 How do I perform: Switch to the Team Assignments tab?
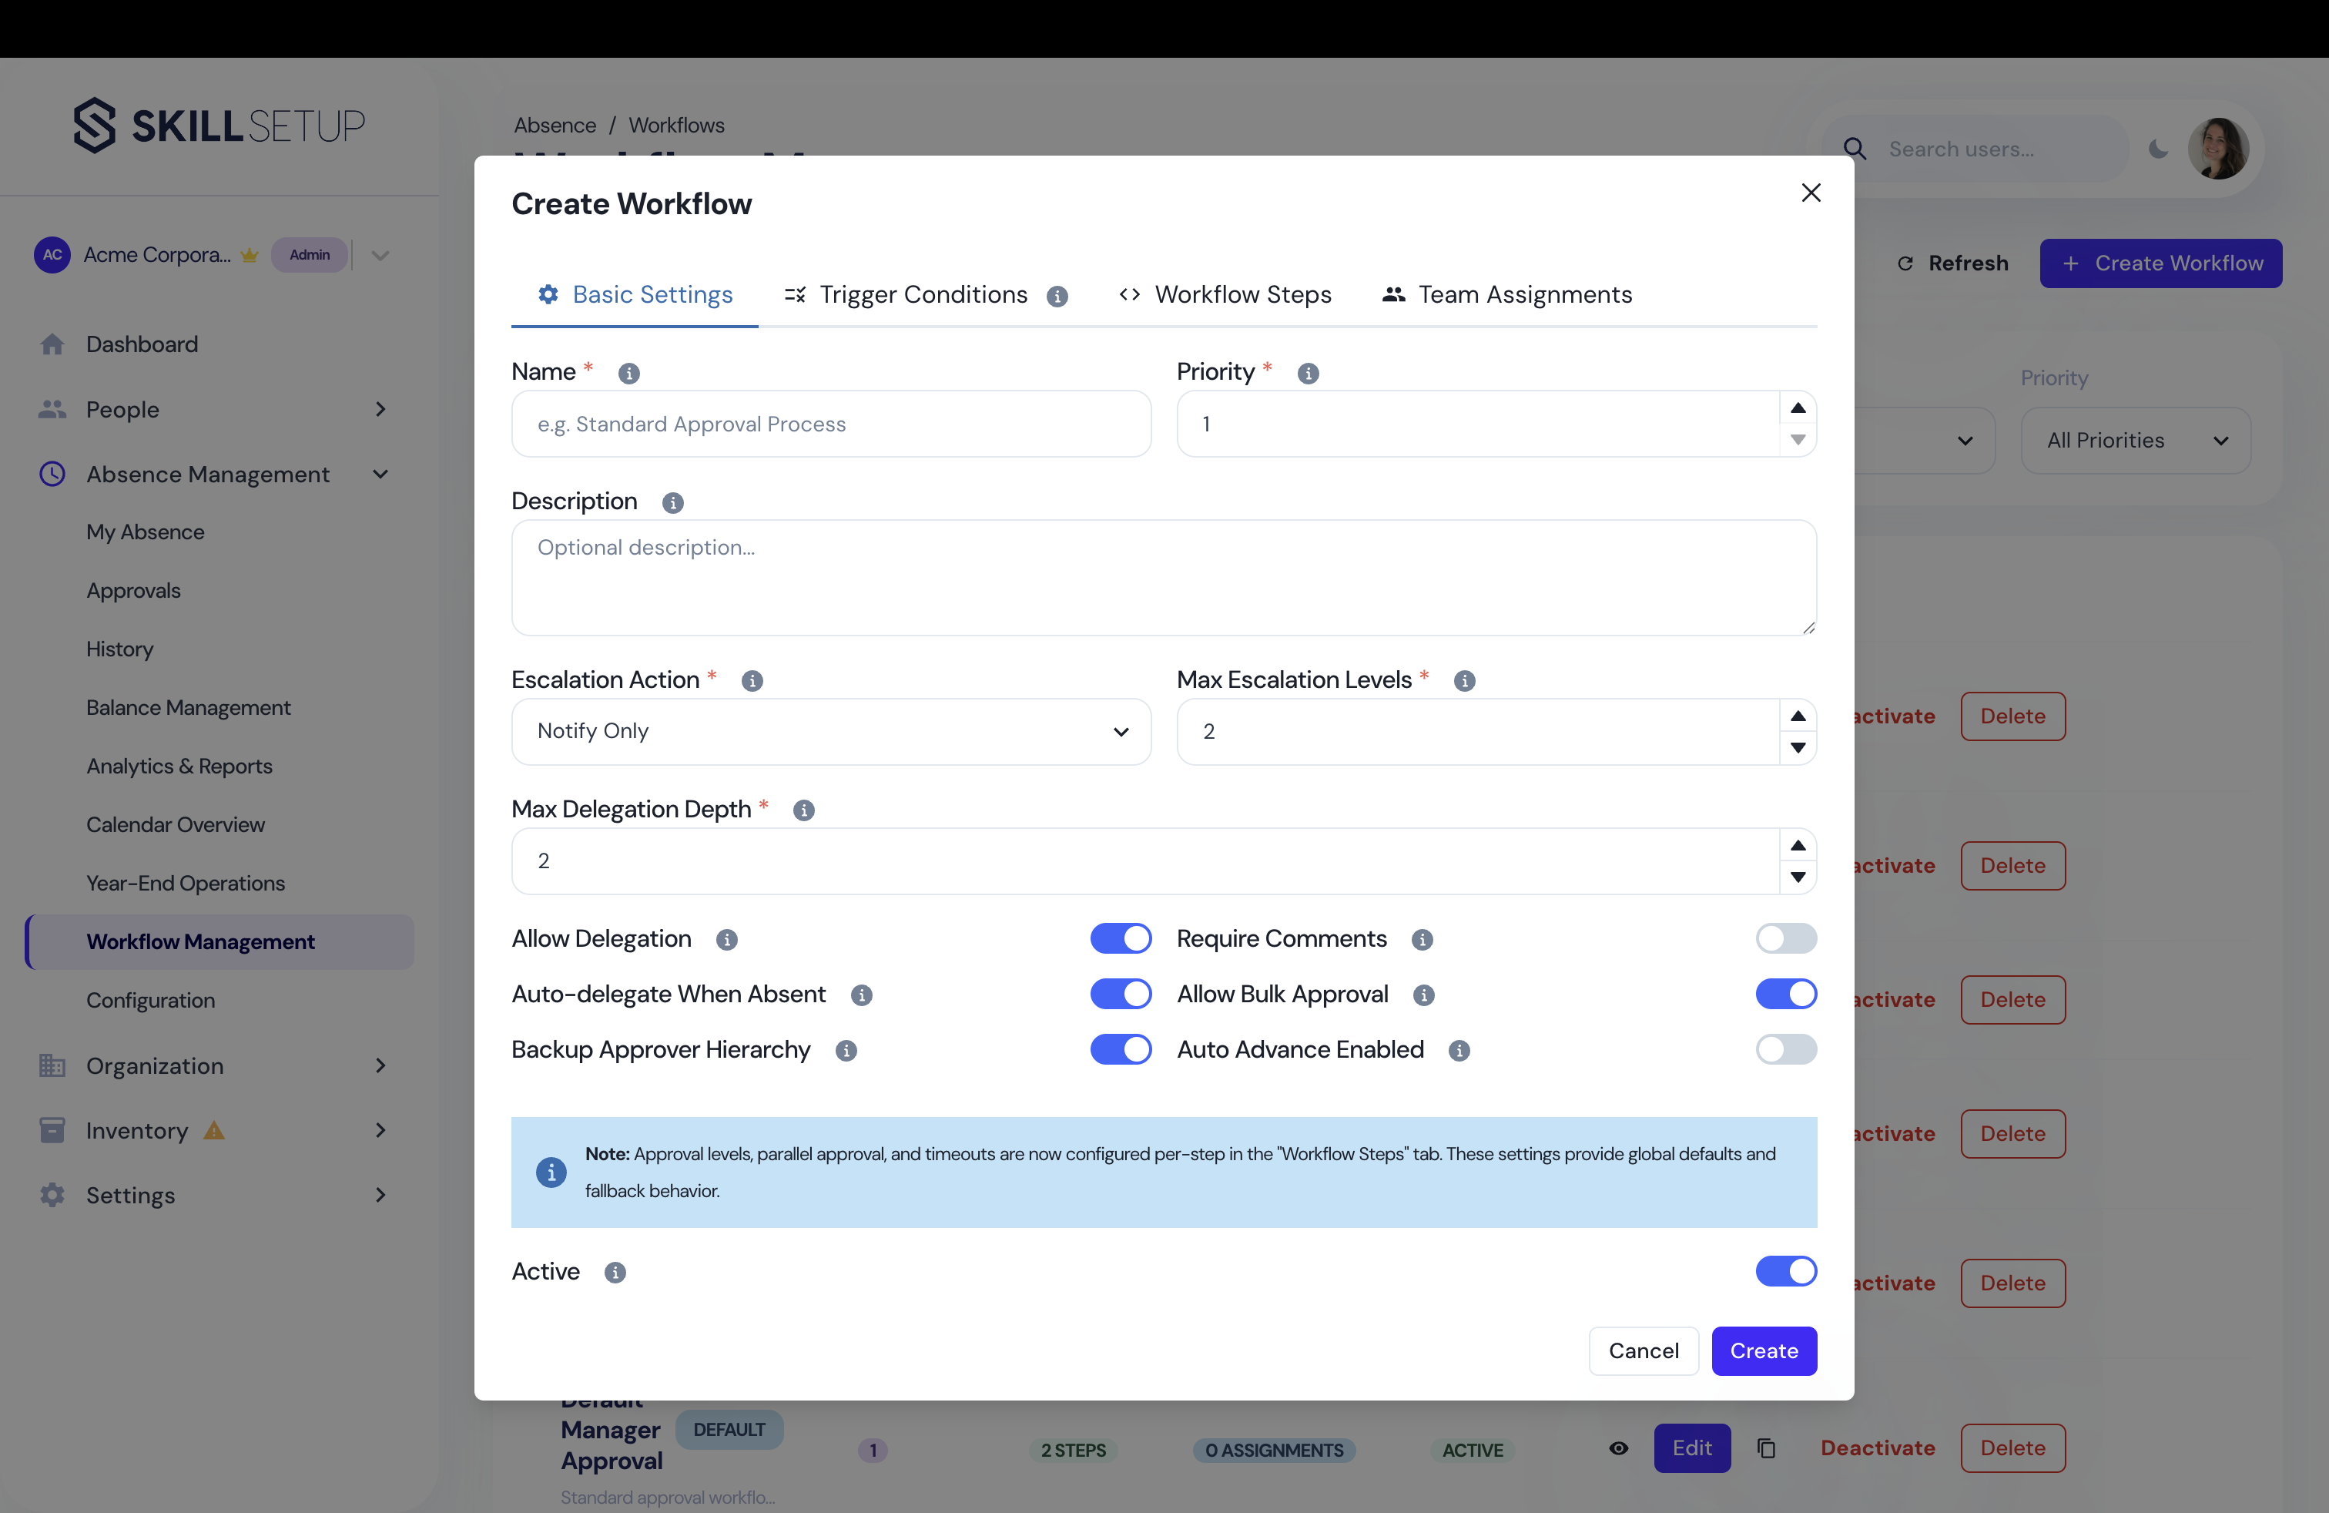click(1507, 294)
